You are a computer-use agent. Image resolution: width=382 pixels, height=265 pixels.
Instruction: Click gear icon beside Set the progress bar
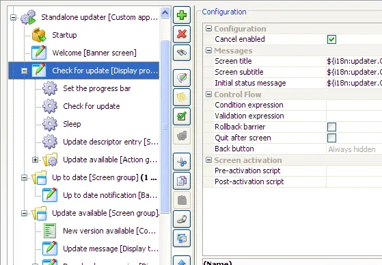tap(50, 88)
